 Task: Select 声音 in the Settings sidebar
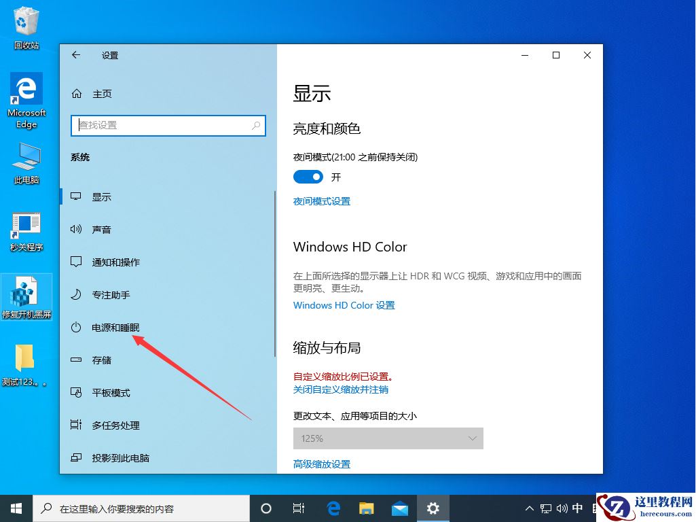coord(102,229)
